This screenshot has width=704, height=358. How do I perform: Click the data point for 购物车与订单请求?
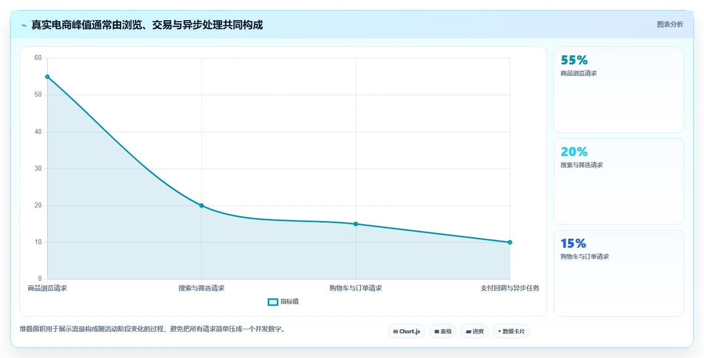(356, 224)
